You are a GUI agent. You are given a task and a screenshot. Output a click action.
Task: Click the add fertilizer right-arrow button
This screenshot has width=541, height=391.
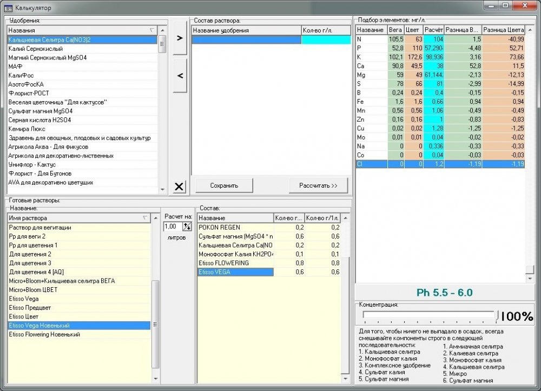point(180,38)
